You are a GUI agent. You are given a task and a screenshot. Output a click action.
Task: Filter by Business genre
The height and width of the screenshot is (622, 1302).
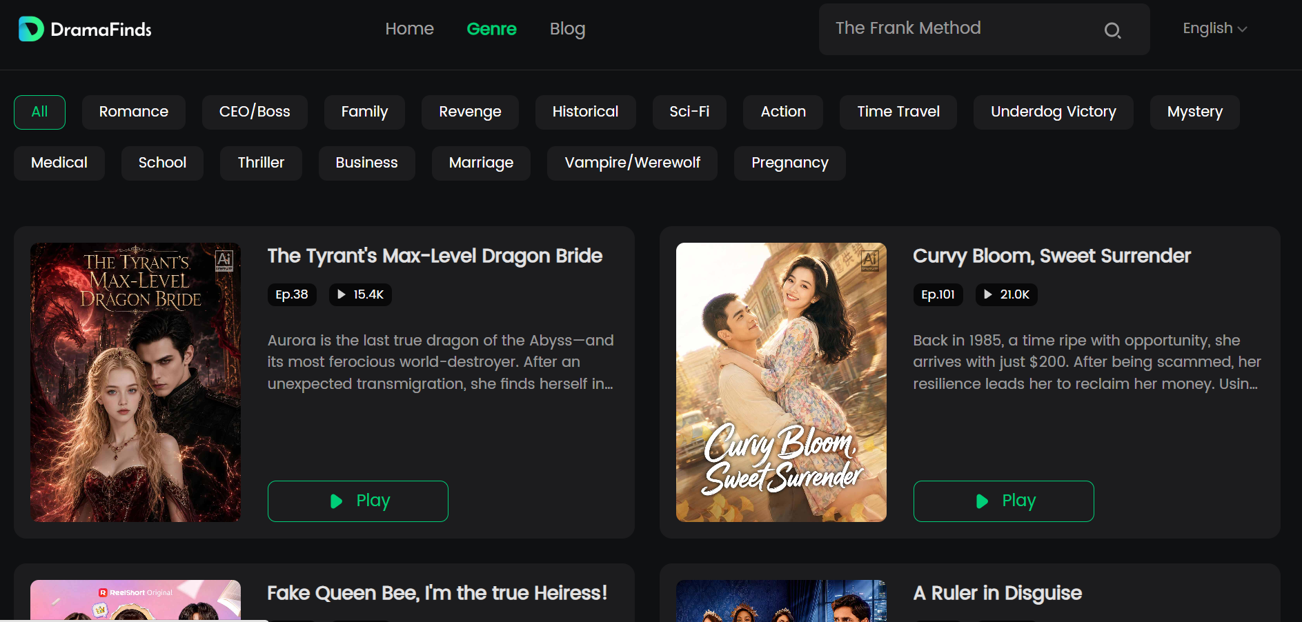pos(366,163)
